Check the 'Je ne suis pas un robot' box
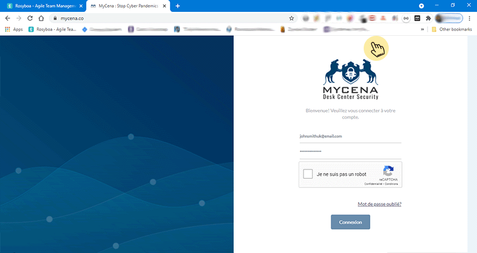 click(x=308, y=174)
